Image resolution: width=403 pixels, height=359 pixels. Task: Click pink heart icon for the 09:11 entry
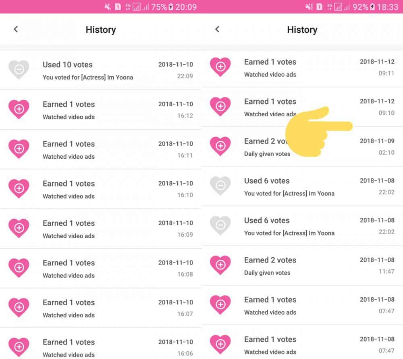point(220,67)
